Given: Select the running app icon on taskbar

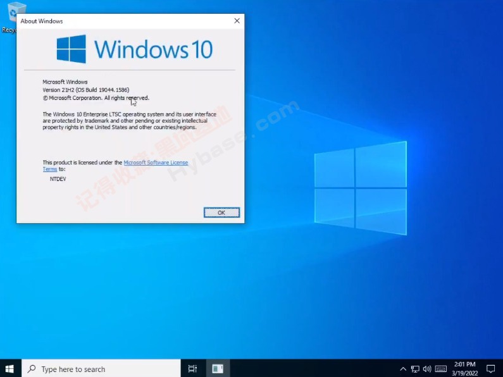Looking at the screenshot, I should coord(218,369).
